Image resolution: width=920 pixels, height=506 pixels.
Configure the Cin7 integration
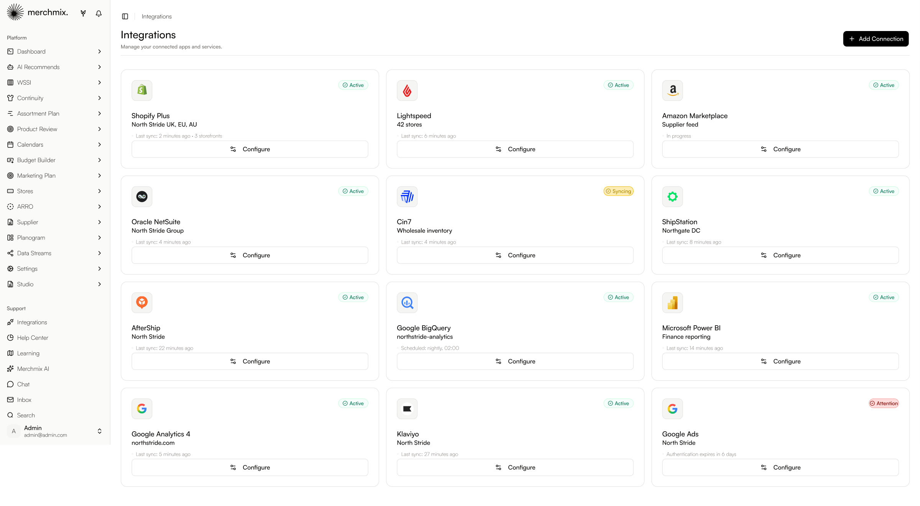coord(515,255)
